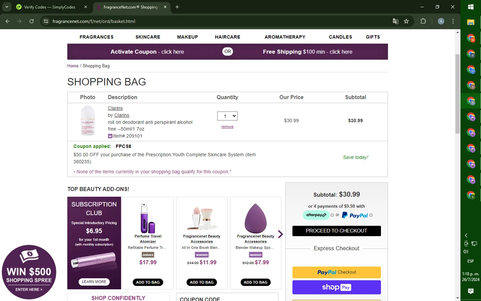Open the CANDLES menu
The width and height of the screenshot is (481, 301).
(340, 37)
